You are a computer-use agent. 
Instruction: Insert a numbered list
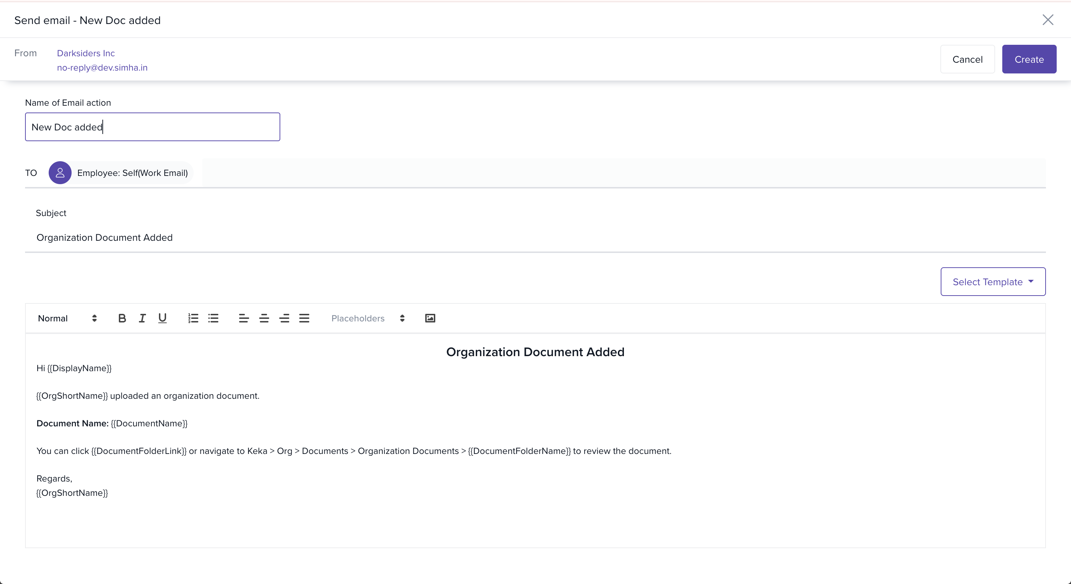pos(193,319)
